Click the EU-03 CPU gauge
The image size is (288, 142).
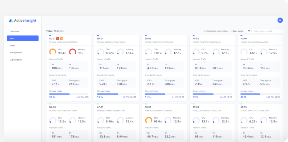pos(148,52)
